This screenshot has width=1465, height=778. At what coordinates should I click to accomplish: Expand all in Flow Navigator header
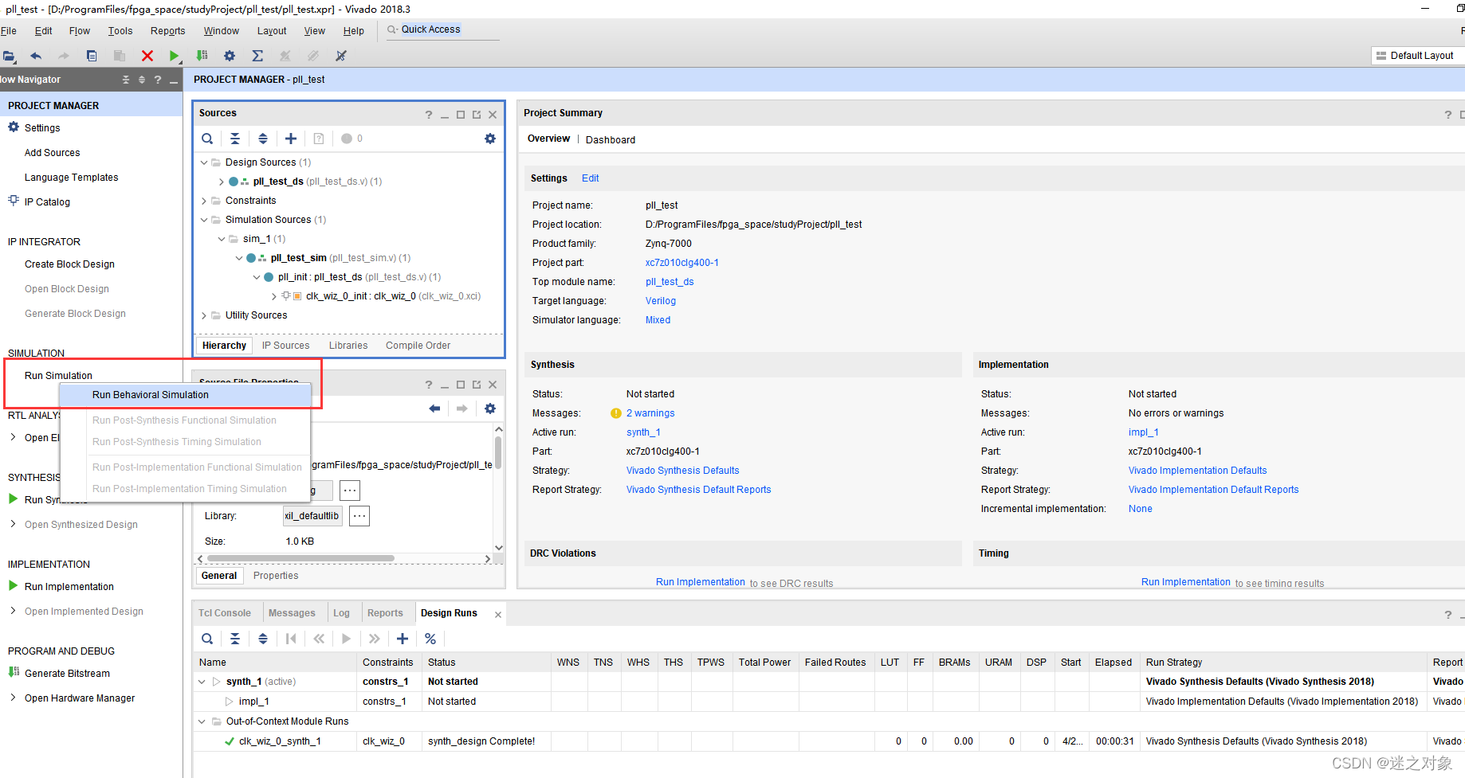click(142, 80)
